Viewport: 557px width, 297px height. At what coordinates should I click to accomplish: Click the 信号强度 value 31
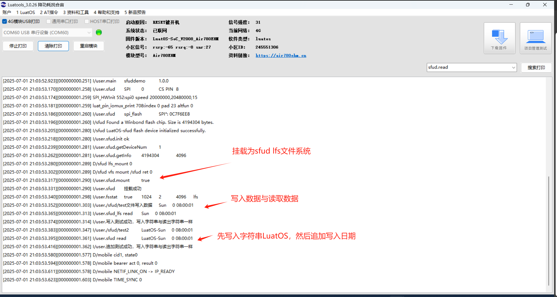coord(258,22)
